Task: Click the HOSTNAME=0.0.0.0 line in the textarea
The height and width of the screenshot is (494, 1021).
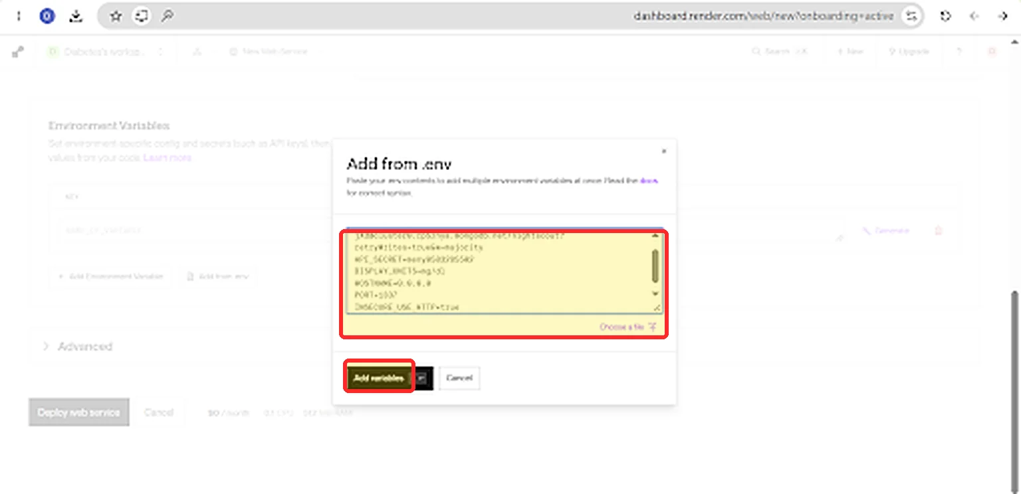Action: (394, 284)
